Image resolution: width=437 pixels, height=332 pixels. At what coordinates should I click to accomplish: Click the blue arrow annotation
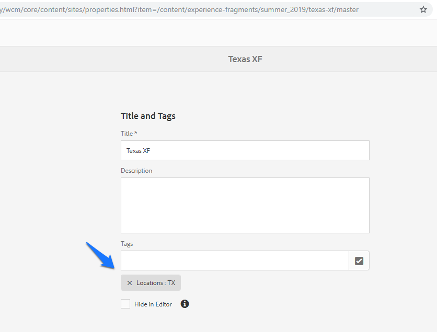coord(101,255)
